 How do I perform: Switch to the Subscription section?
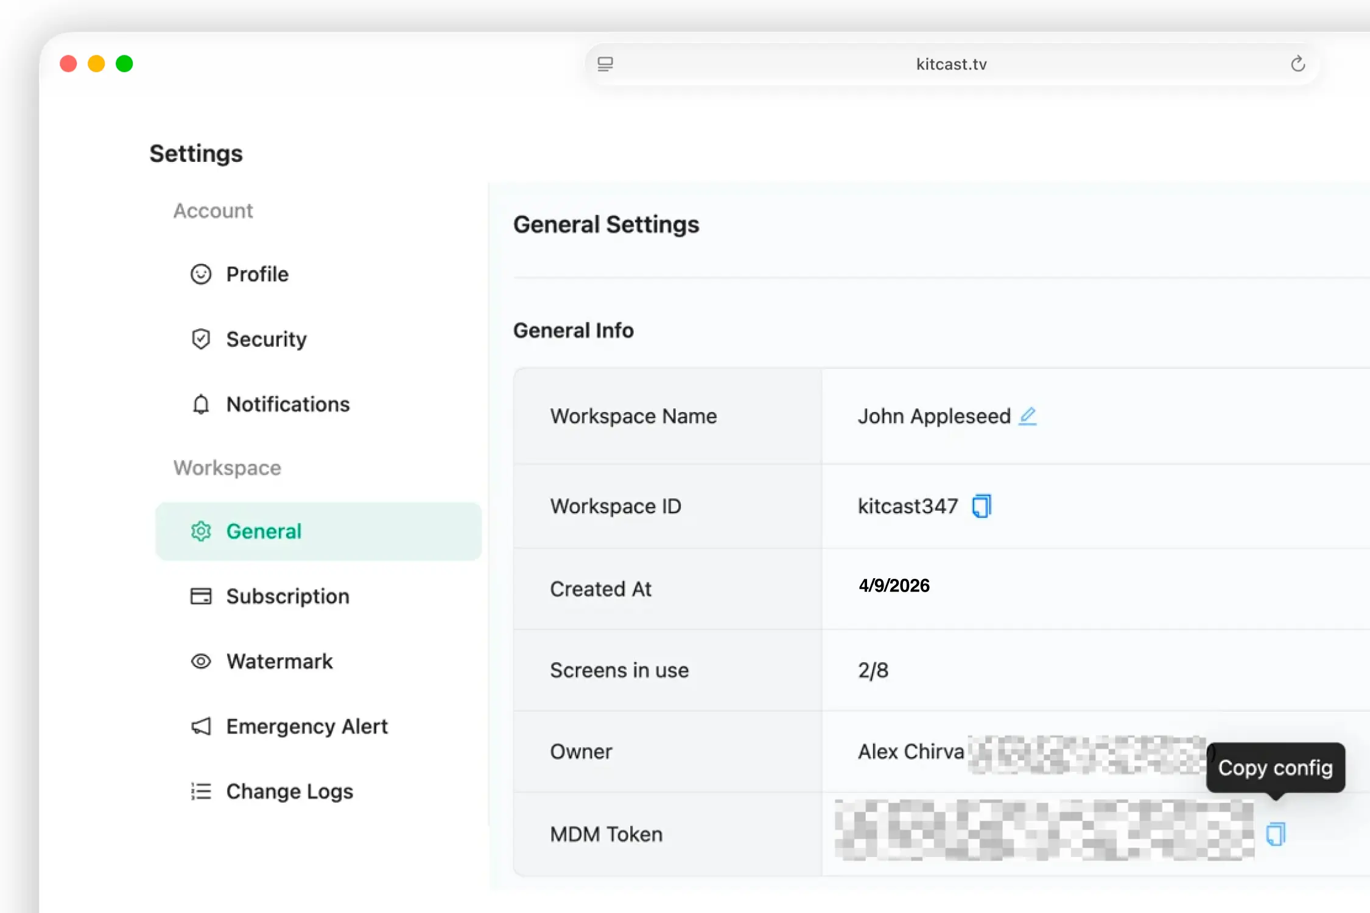pyautogui.click(x=287, y=596)
